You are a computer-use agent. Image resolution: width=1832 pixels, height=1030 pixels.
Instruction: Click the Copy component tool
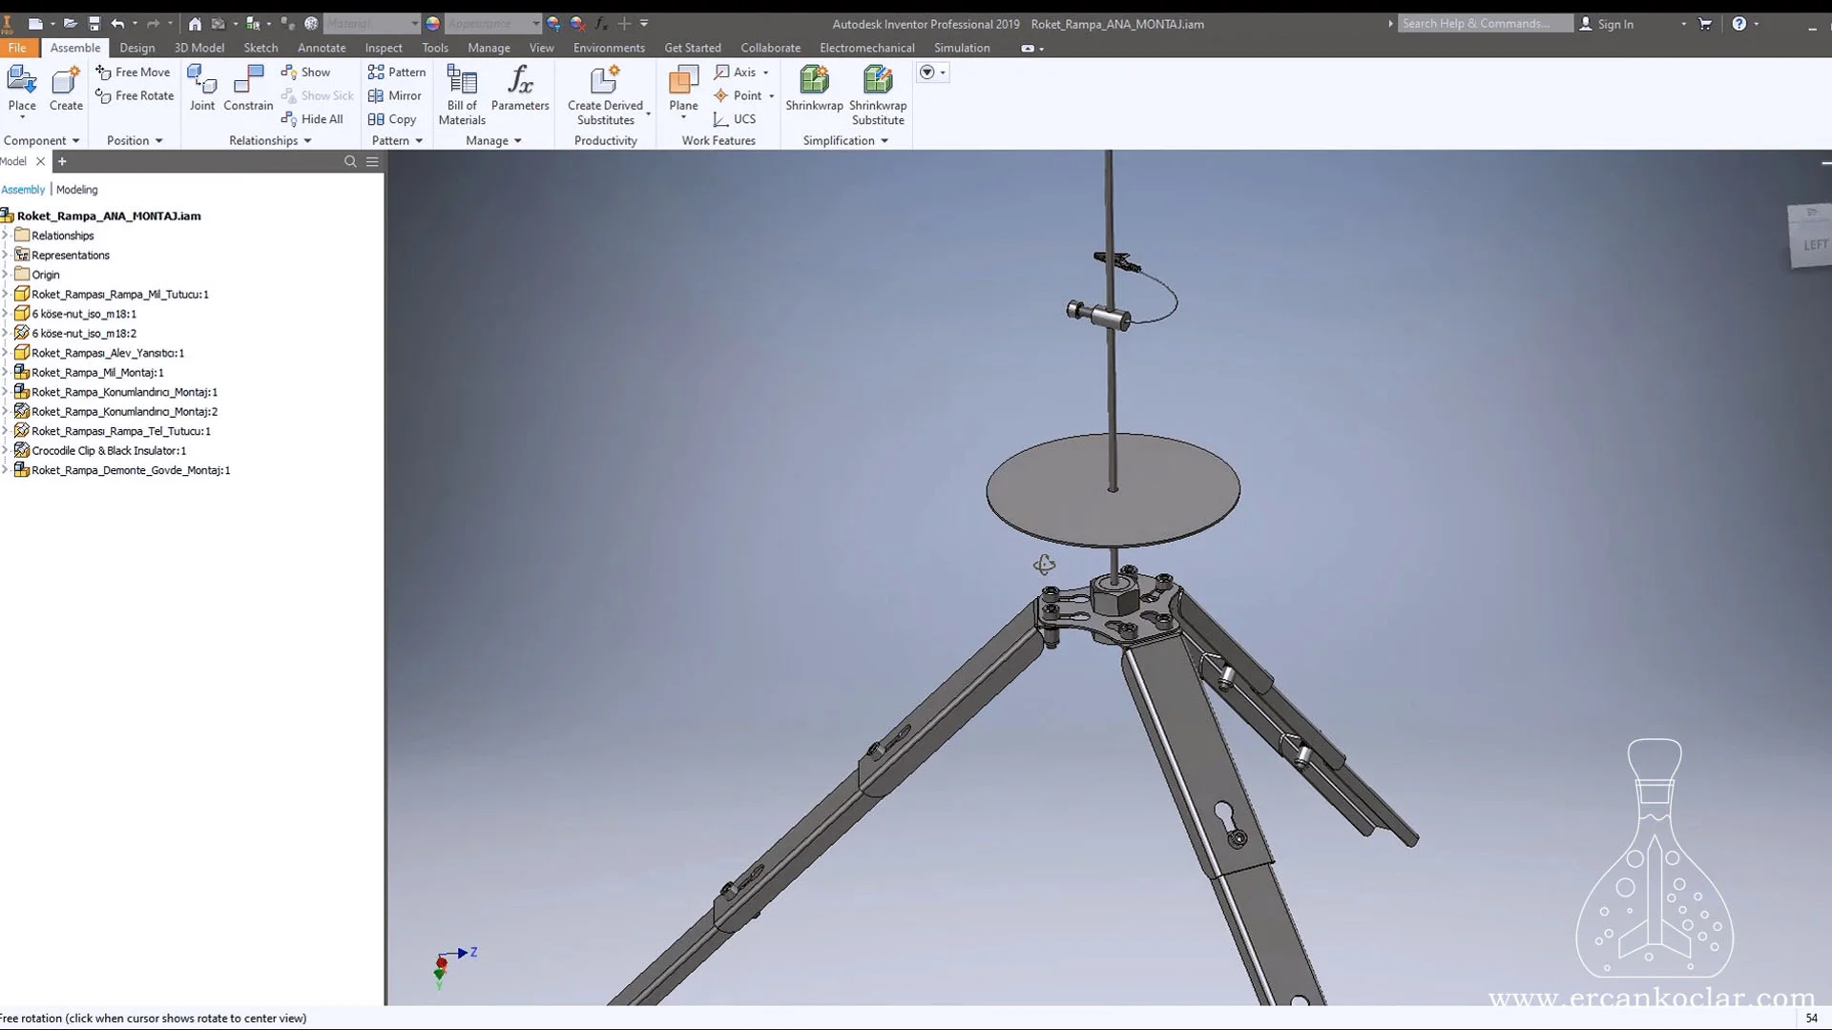click(x=392, y=119)
